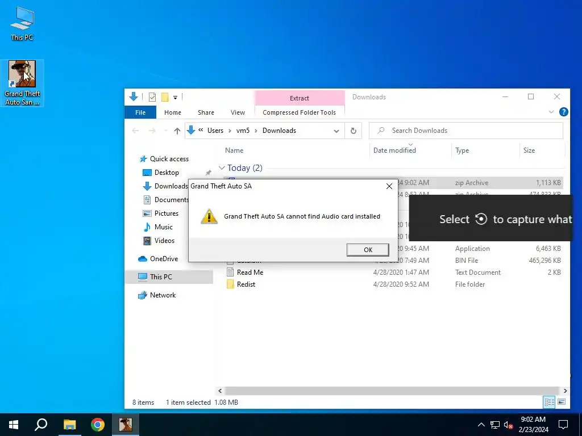
Task: Sort by the Size column header
Action: [529, 150]
